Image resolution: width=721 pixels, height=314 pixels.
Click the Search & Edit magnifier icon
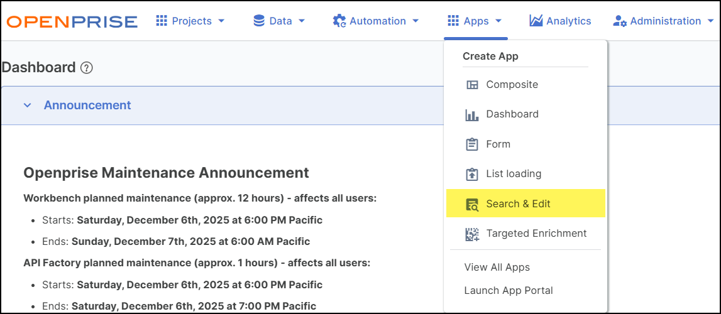472,204
